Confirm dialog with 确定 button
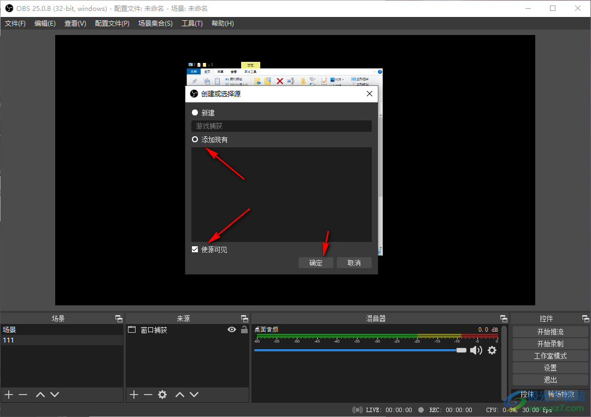Viewport: 591px width, 417px height. (316, 263)
